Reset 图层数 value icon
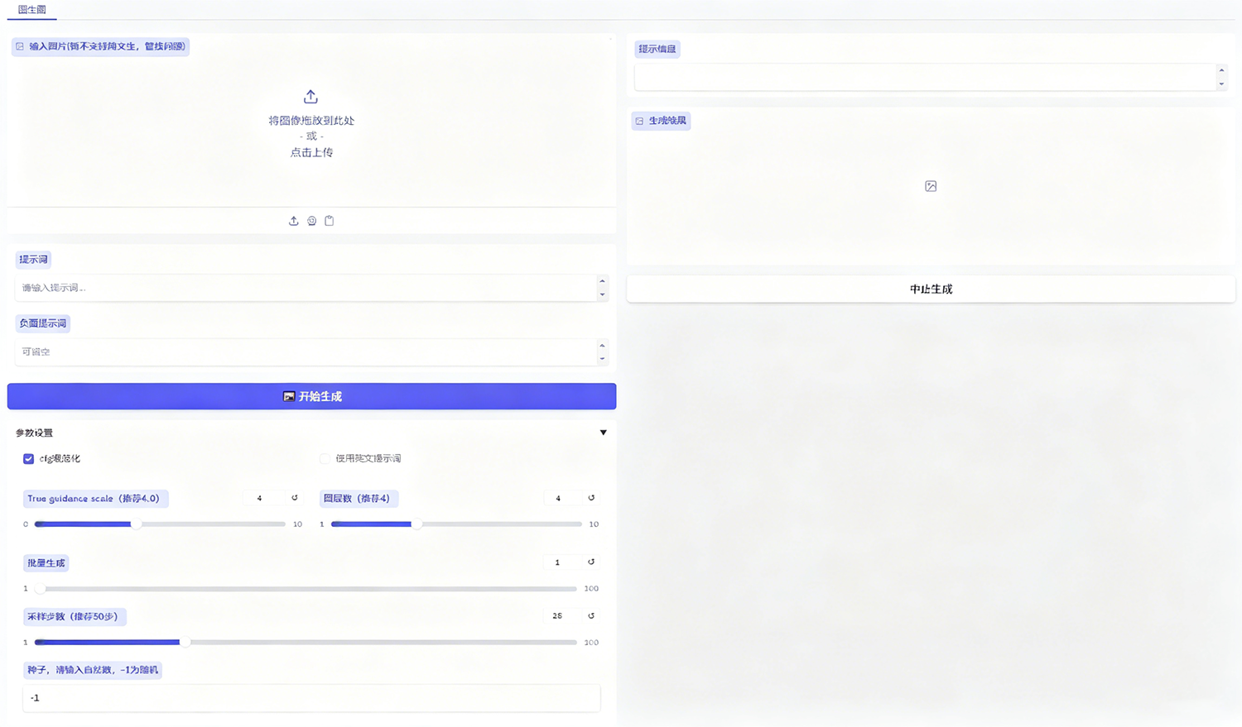Viewport: 1242px width, 727px height. [x=591, y=498]
